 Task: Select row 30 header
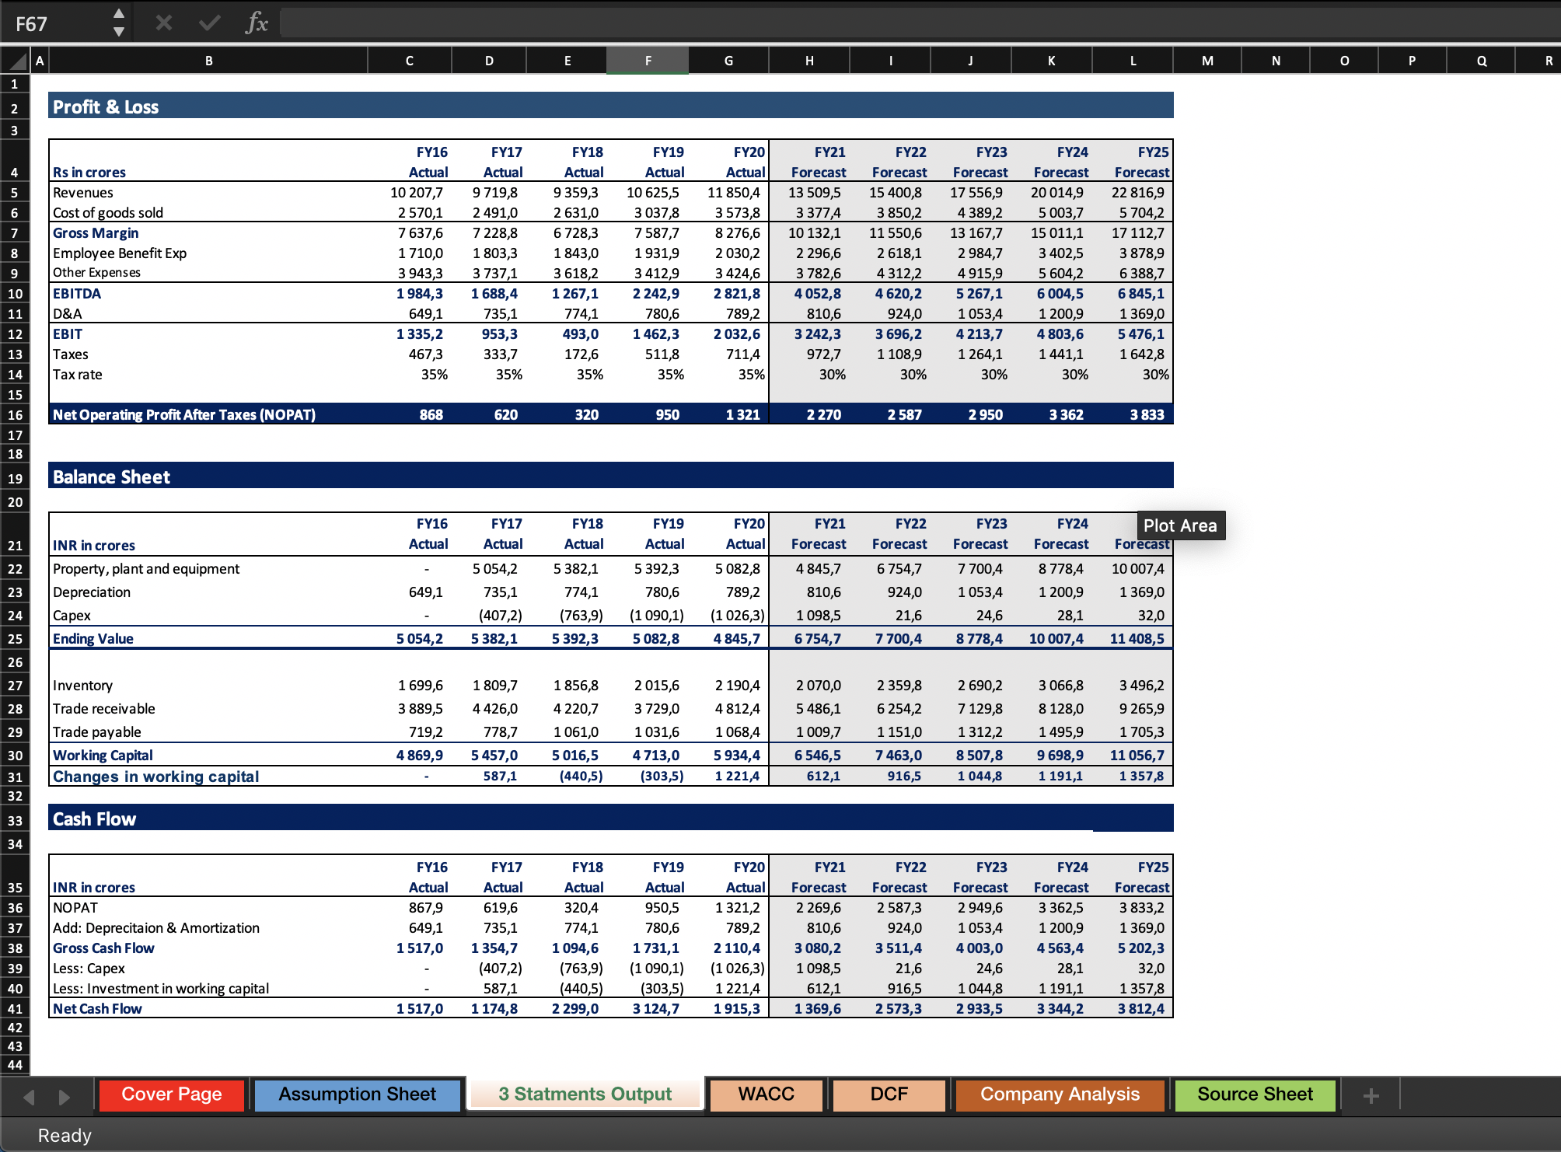(x=15, y=756)
